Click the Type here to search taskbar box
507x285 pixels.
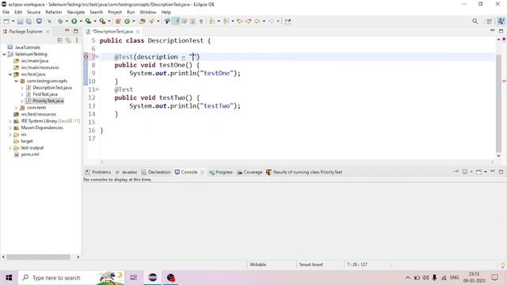(71, 278)
